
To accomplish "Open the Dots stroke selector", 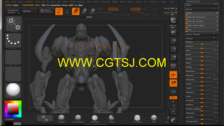I will [13, 41].
